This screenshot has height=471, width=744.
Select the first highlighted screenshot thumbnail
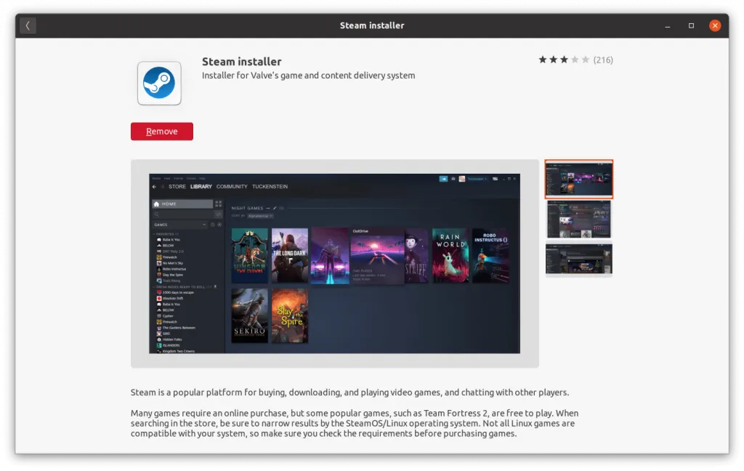[579, 179]
